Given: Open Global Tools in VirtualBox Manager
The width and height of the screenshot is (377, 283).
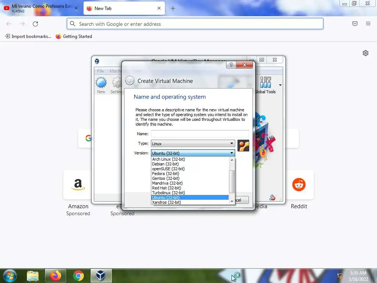Looking at the screenshot, I should [265, 85].
